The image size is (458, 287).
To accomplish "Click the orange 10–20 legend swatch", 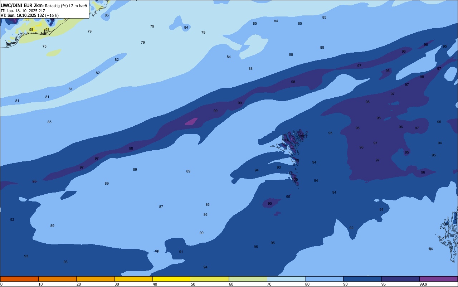I will [57, 279].
